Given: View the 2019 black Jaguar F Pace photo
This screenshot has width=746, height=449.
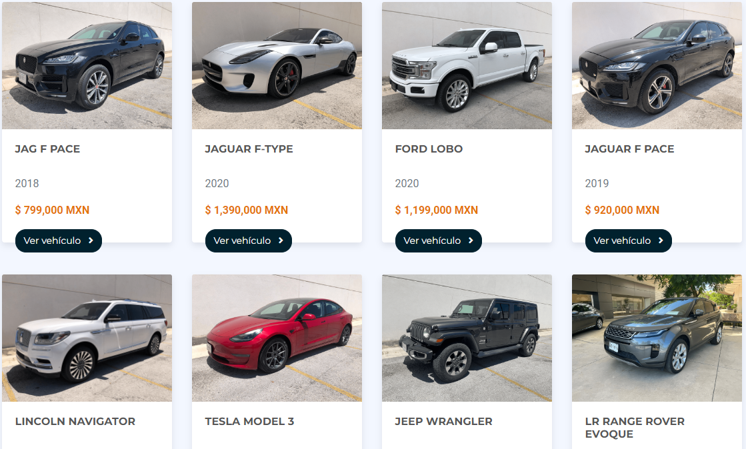Looking at the screenshot, I should [x=657, y=66].
